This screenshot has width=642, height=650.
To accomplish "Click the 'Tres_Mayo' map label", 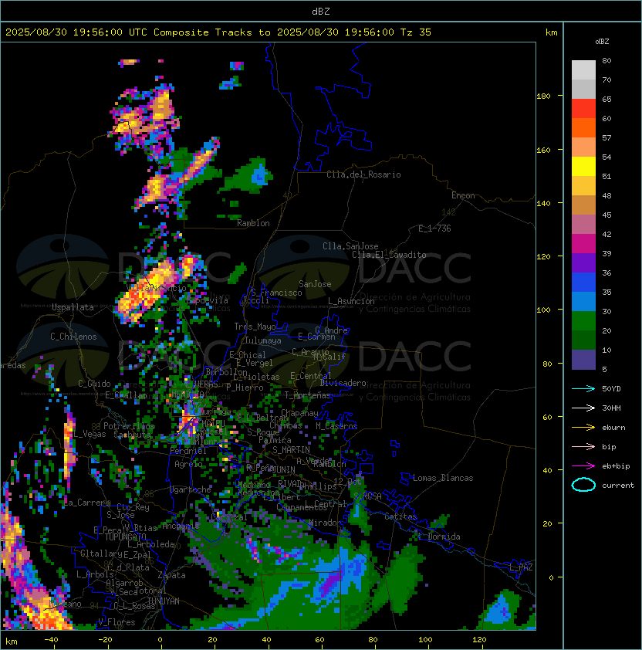I will (x=255, y=327).
